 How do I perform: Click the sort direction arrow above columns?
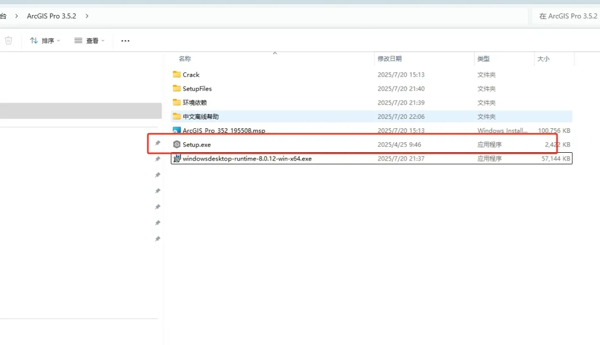[x=275, y=53]
